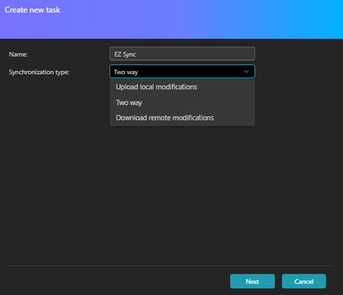343x295 pixels.
Task: Click the separator line above the buttons
Action: pyautogui.click(x=172, y=265)
